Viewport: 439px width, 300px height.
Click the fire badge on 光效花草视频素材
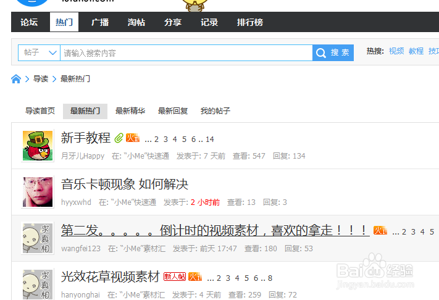pyautogui.click(x=195, y=277)
